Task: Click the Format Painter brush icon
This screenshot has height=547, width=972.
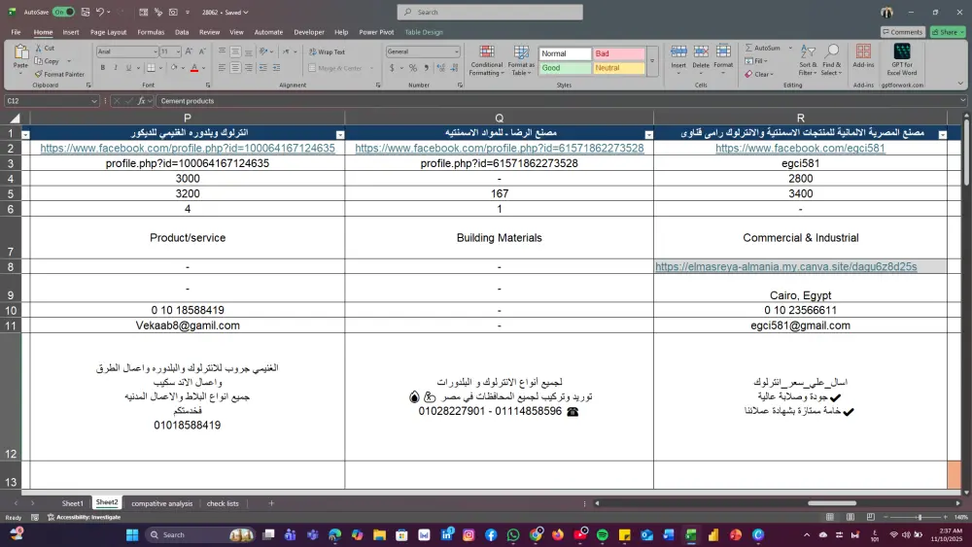Action: [x=39, y=74]
